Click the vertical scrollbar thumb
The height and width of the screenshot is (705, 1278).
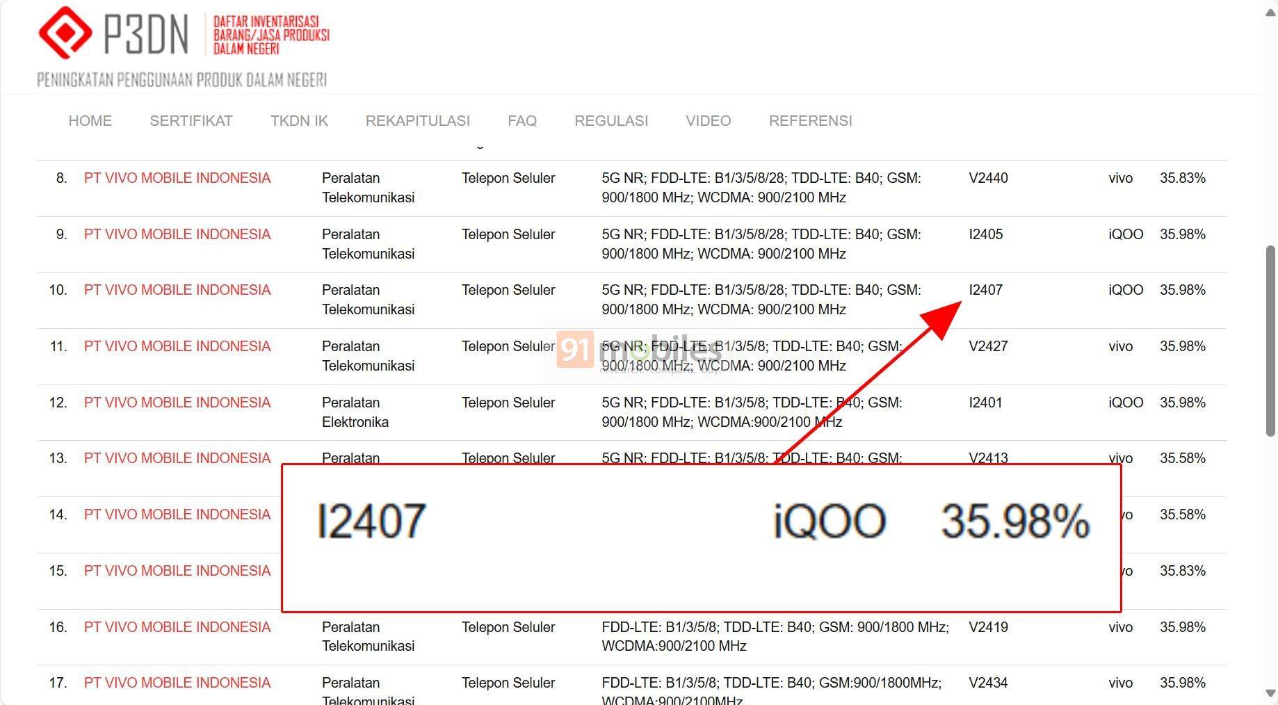coord(1270,341)
